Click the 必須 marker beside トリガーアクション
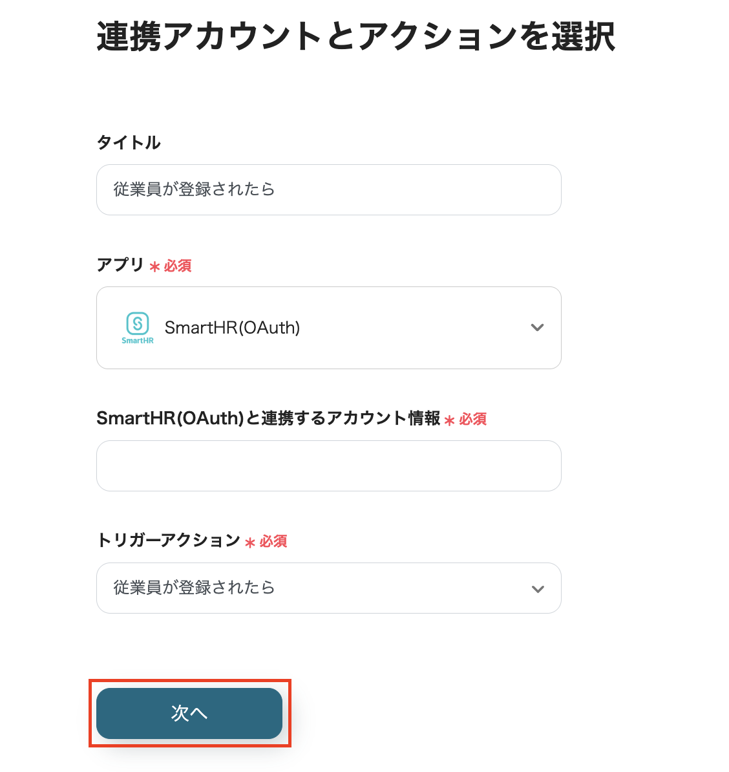This screenshot has width=729, height=772. 273,541
